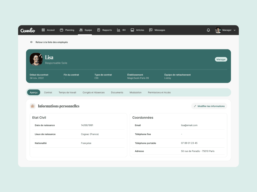This screenshot has width=257, height=192.
Task: Click the Manager badge on Lisa's profile
Action: [221, 59]
